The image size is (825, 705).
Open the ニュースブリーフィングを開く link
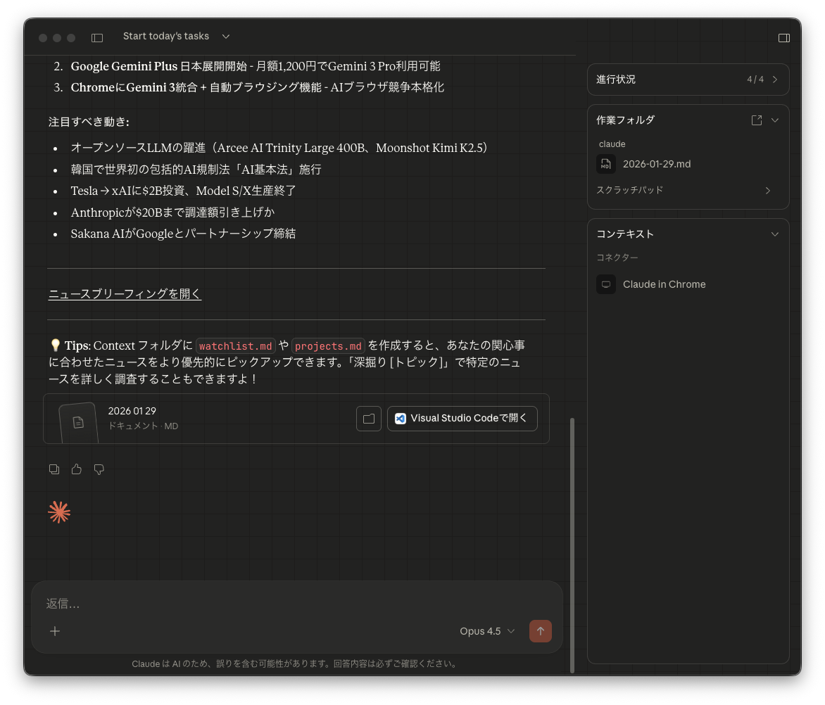coord(125,294)
